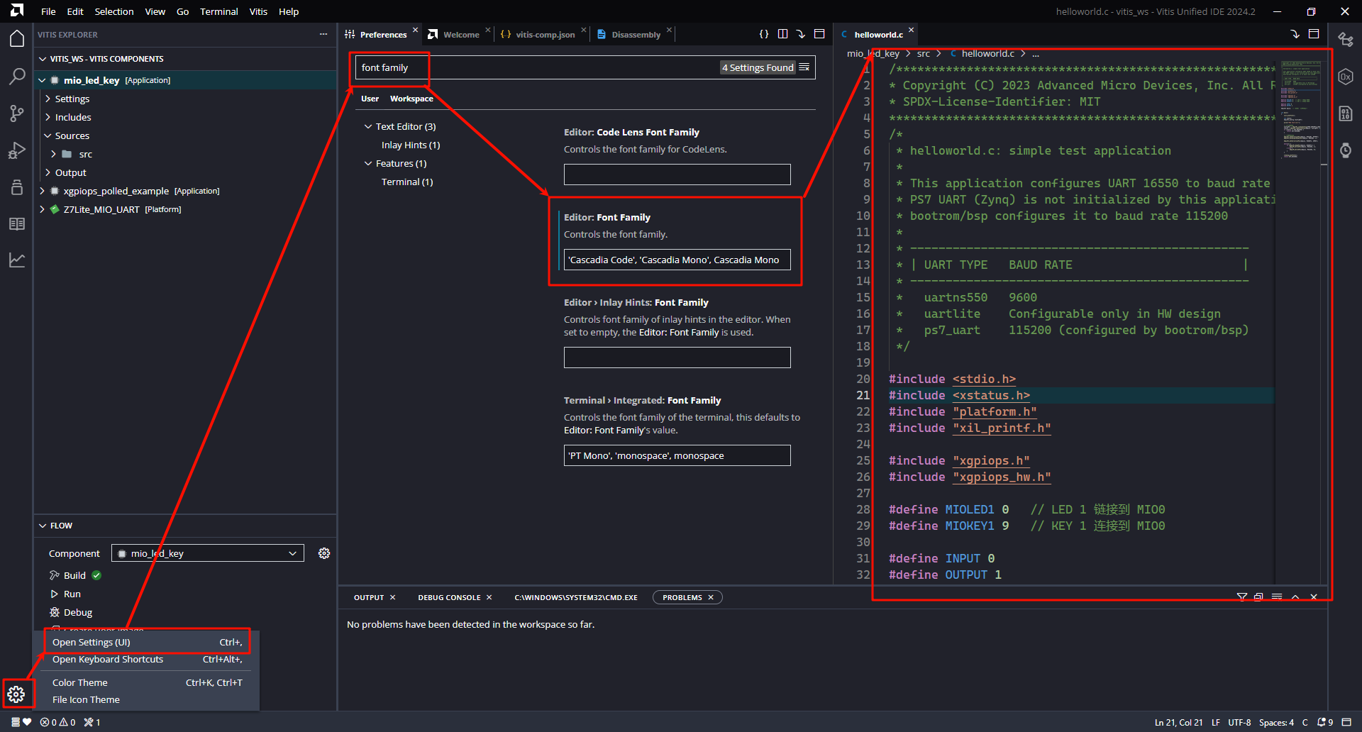Open the File menu
Image resolution: width=1362 pixels, height=732 pixels.
[x=48, y=11]
